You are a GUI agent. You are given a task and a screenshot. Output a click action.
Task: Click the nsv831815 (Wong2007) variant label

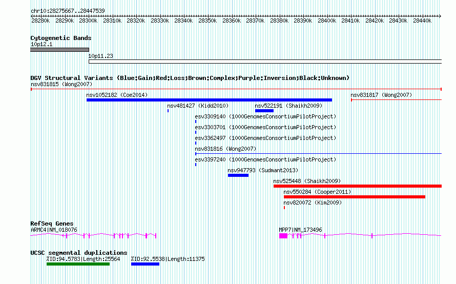pyautogui.click(x=61, y=84)
